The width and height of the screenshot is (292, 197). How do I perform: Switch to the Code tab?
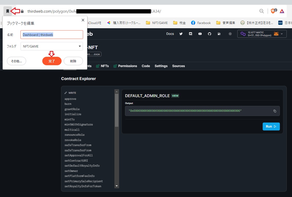click(x=146, y=66)
